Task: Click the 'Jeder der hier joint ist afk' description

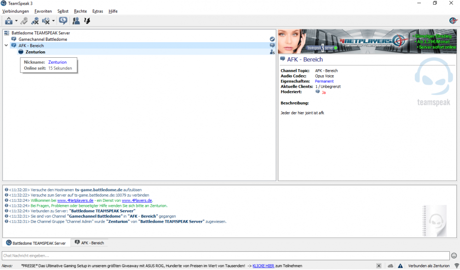Action: point(303,113)
